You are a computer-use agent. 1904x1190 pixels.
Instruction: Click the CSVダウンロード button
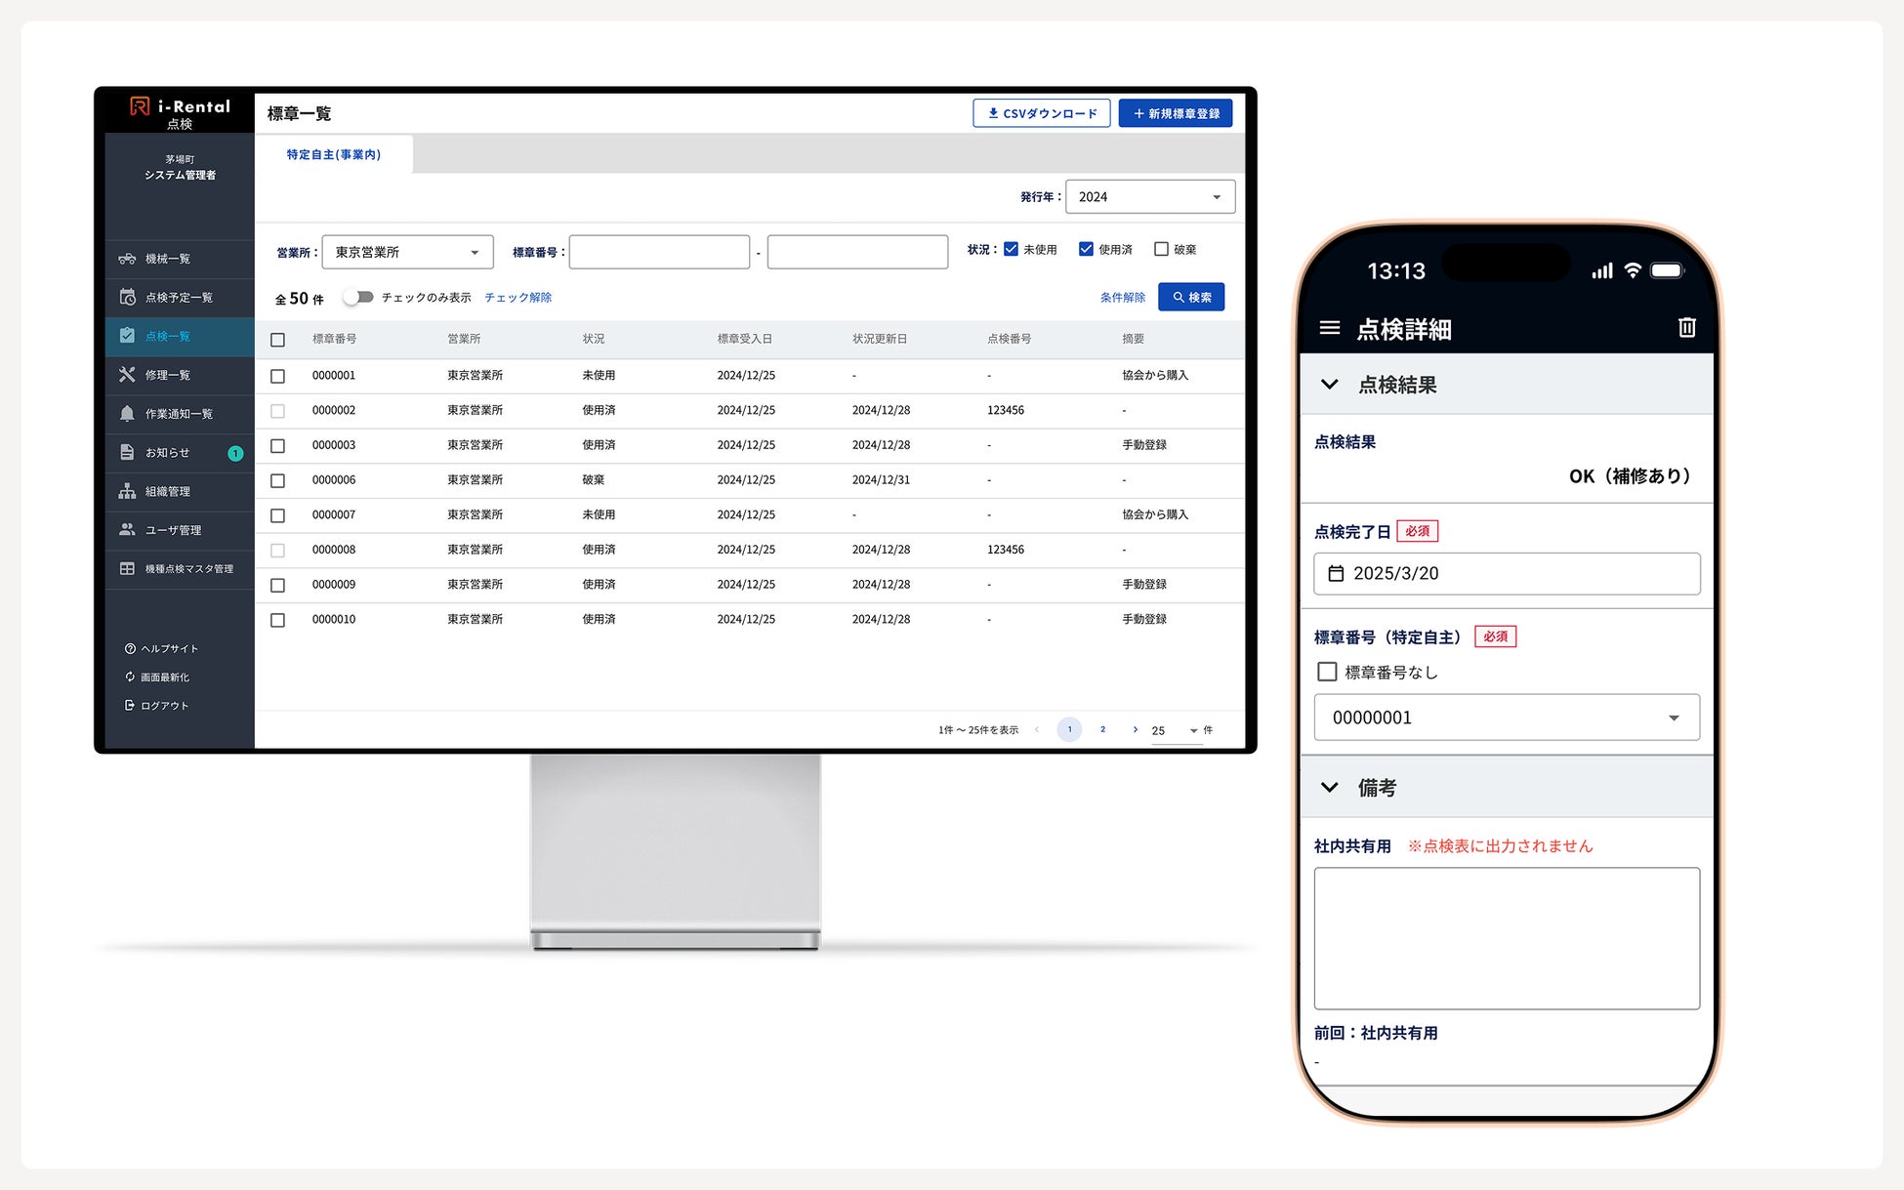1041,113
